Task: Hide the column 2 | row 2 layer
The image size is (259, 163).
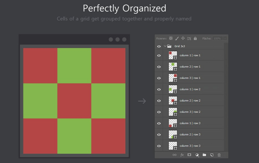Action: pos(159,101)
